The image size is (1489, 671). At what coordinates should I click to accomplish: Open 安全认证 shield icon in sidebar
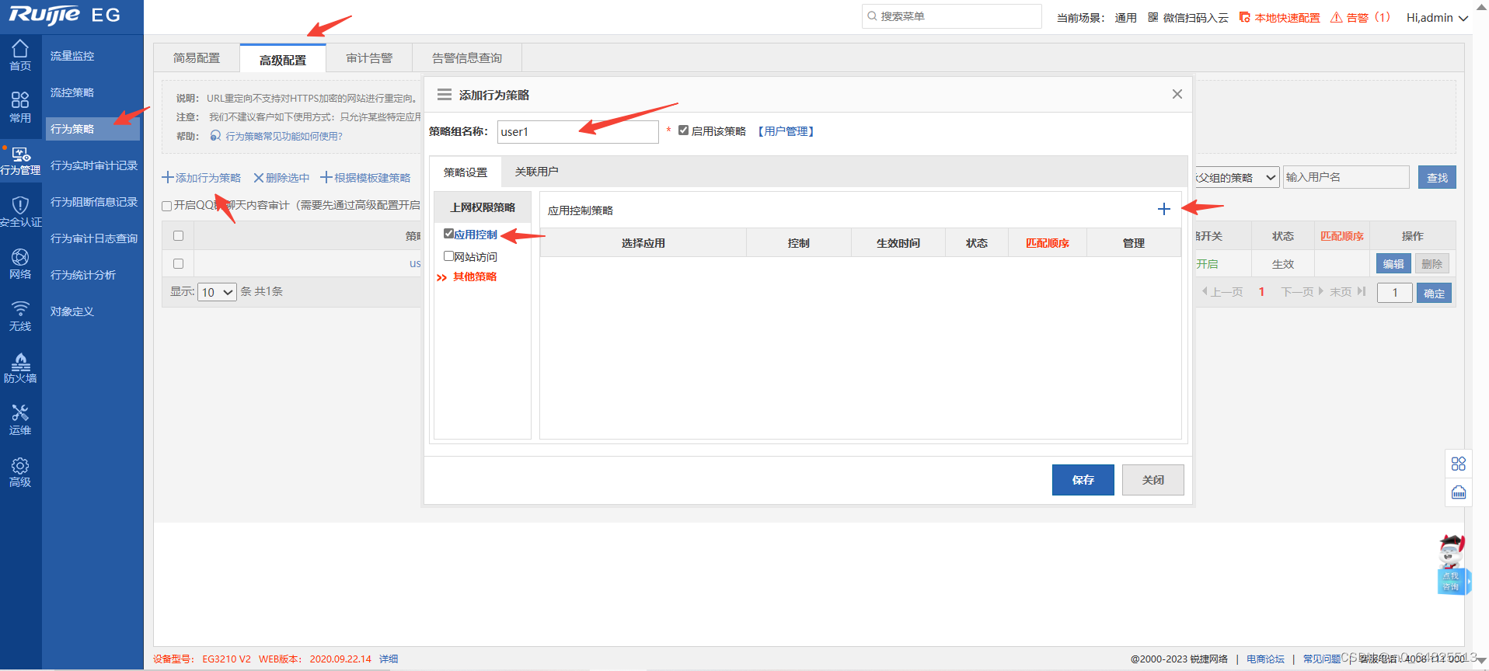(x=20, y=211)
